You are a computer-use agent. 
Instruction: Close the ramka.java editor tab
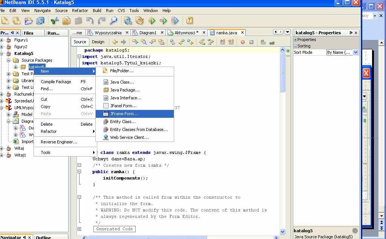tap(242, 32)
